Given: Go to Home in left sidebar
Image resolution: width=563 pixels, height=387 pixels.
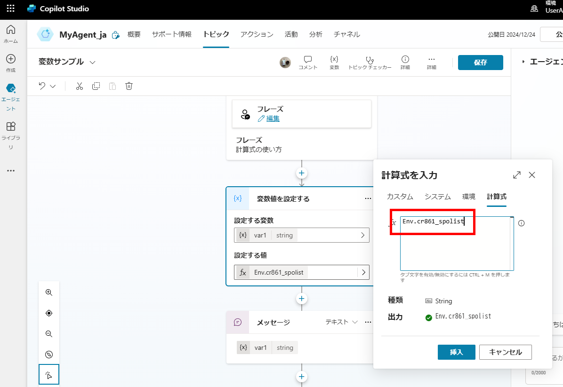Looking at the screenshot, I should (x=10, y=34).
